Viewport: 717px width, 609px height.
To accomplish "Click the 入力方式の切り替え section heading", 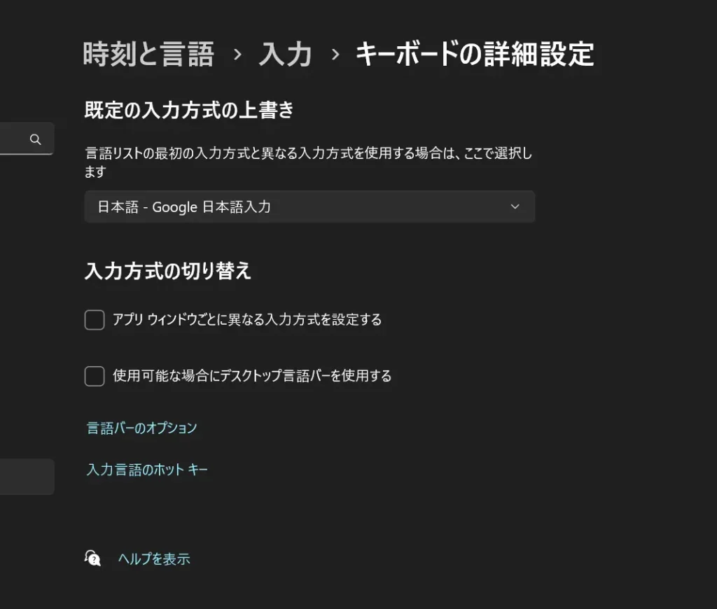I will pyautogui.click(x=168, y=271).
